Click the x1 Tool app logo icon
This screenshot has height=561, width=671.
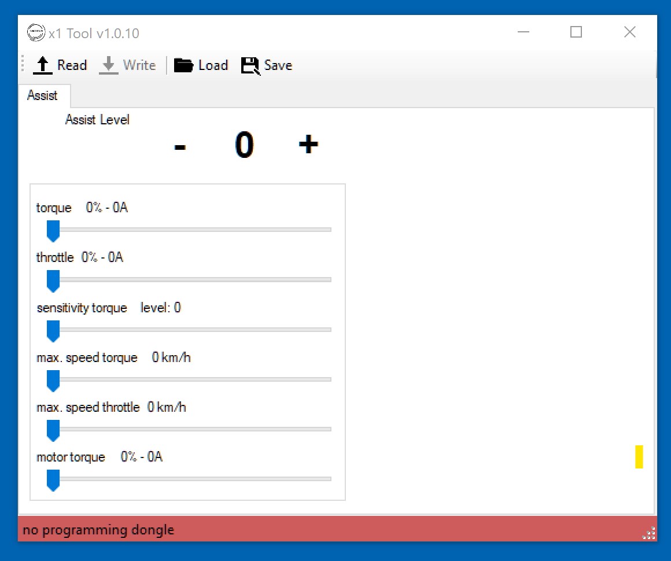(36, 33)
